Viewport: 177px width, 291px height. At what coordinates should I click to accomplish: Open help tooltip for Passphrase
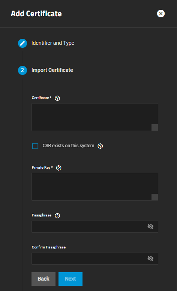pyautogui.click(x=57, y=216)
